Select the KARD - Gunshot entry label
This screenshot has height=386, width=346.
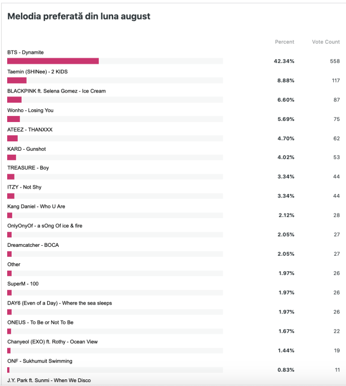[27, 149]
